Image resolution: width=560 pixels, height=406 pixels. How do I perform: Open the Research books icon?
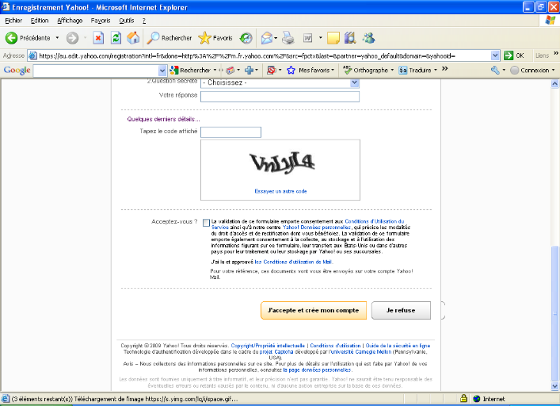click(350, 38)
